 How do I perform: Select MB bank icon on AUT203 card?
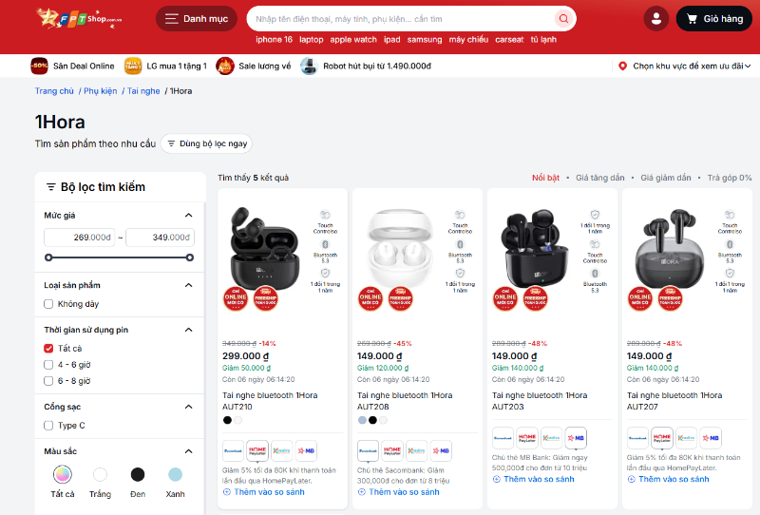(576, 438)
